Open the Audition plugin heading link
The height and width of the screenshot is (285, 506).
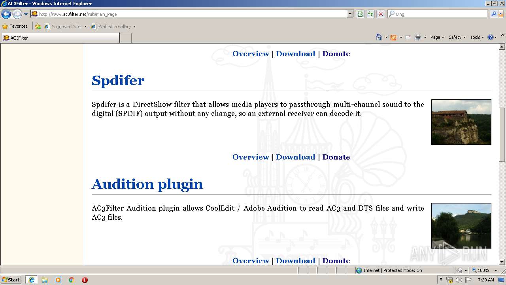147,184
